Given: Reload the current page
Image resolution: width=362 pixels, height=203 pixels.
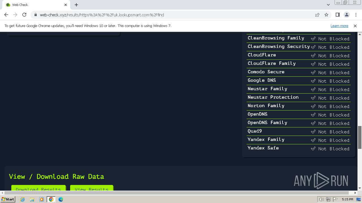Looking at the screenshot, I should 24,15.
